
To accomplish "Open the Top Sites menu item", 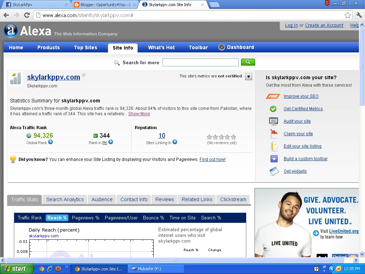I will (x=86, y=47).
